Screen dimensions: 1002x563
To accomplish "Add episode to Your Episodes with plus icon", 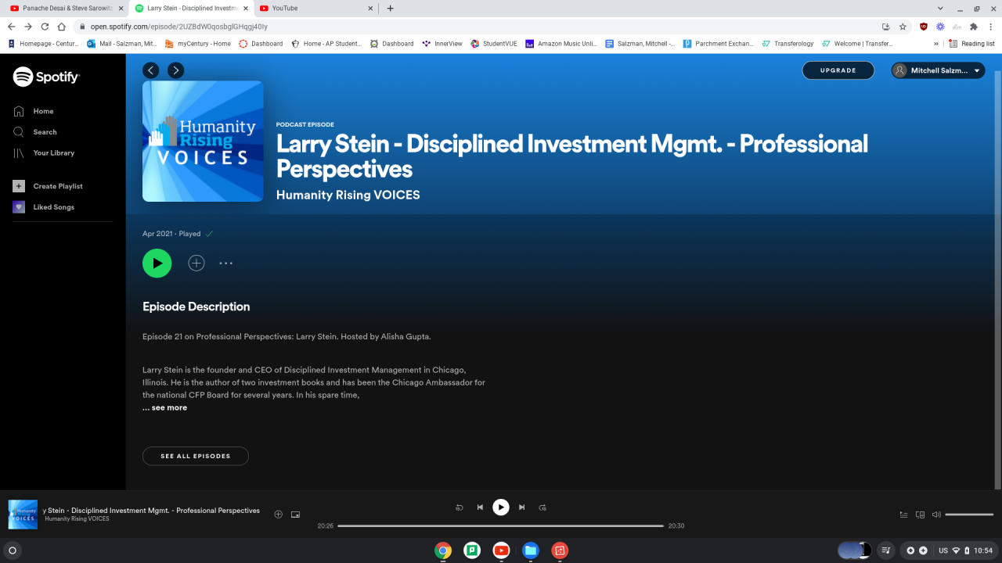I will (196, 264).
